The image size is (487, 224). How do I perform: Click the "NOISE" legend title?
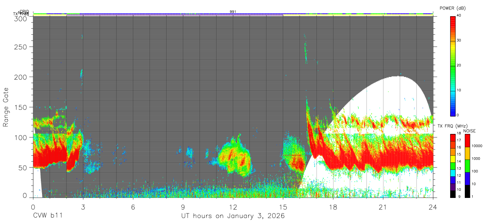coord(469,131)
